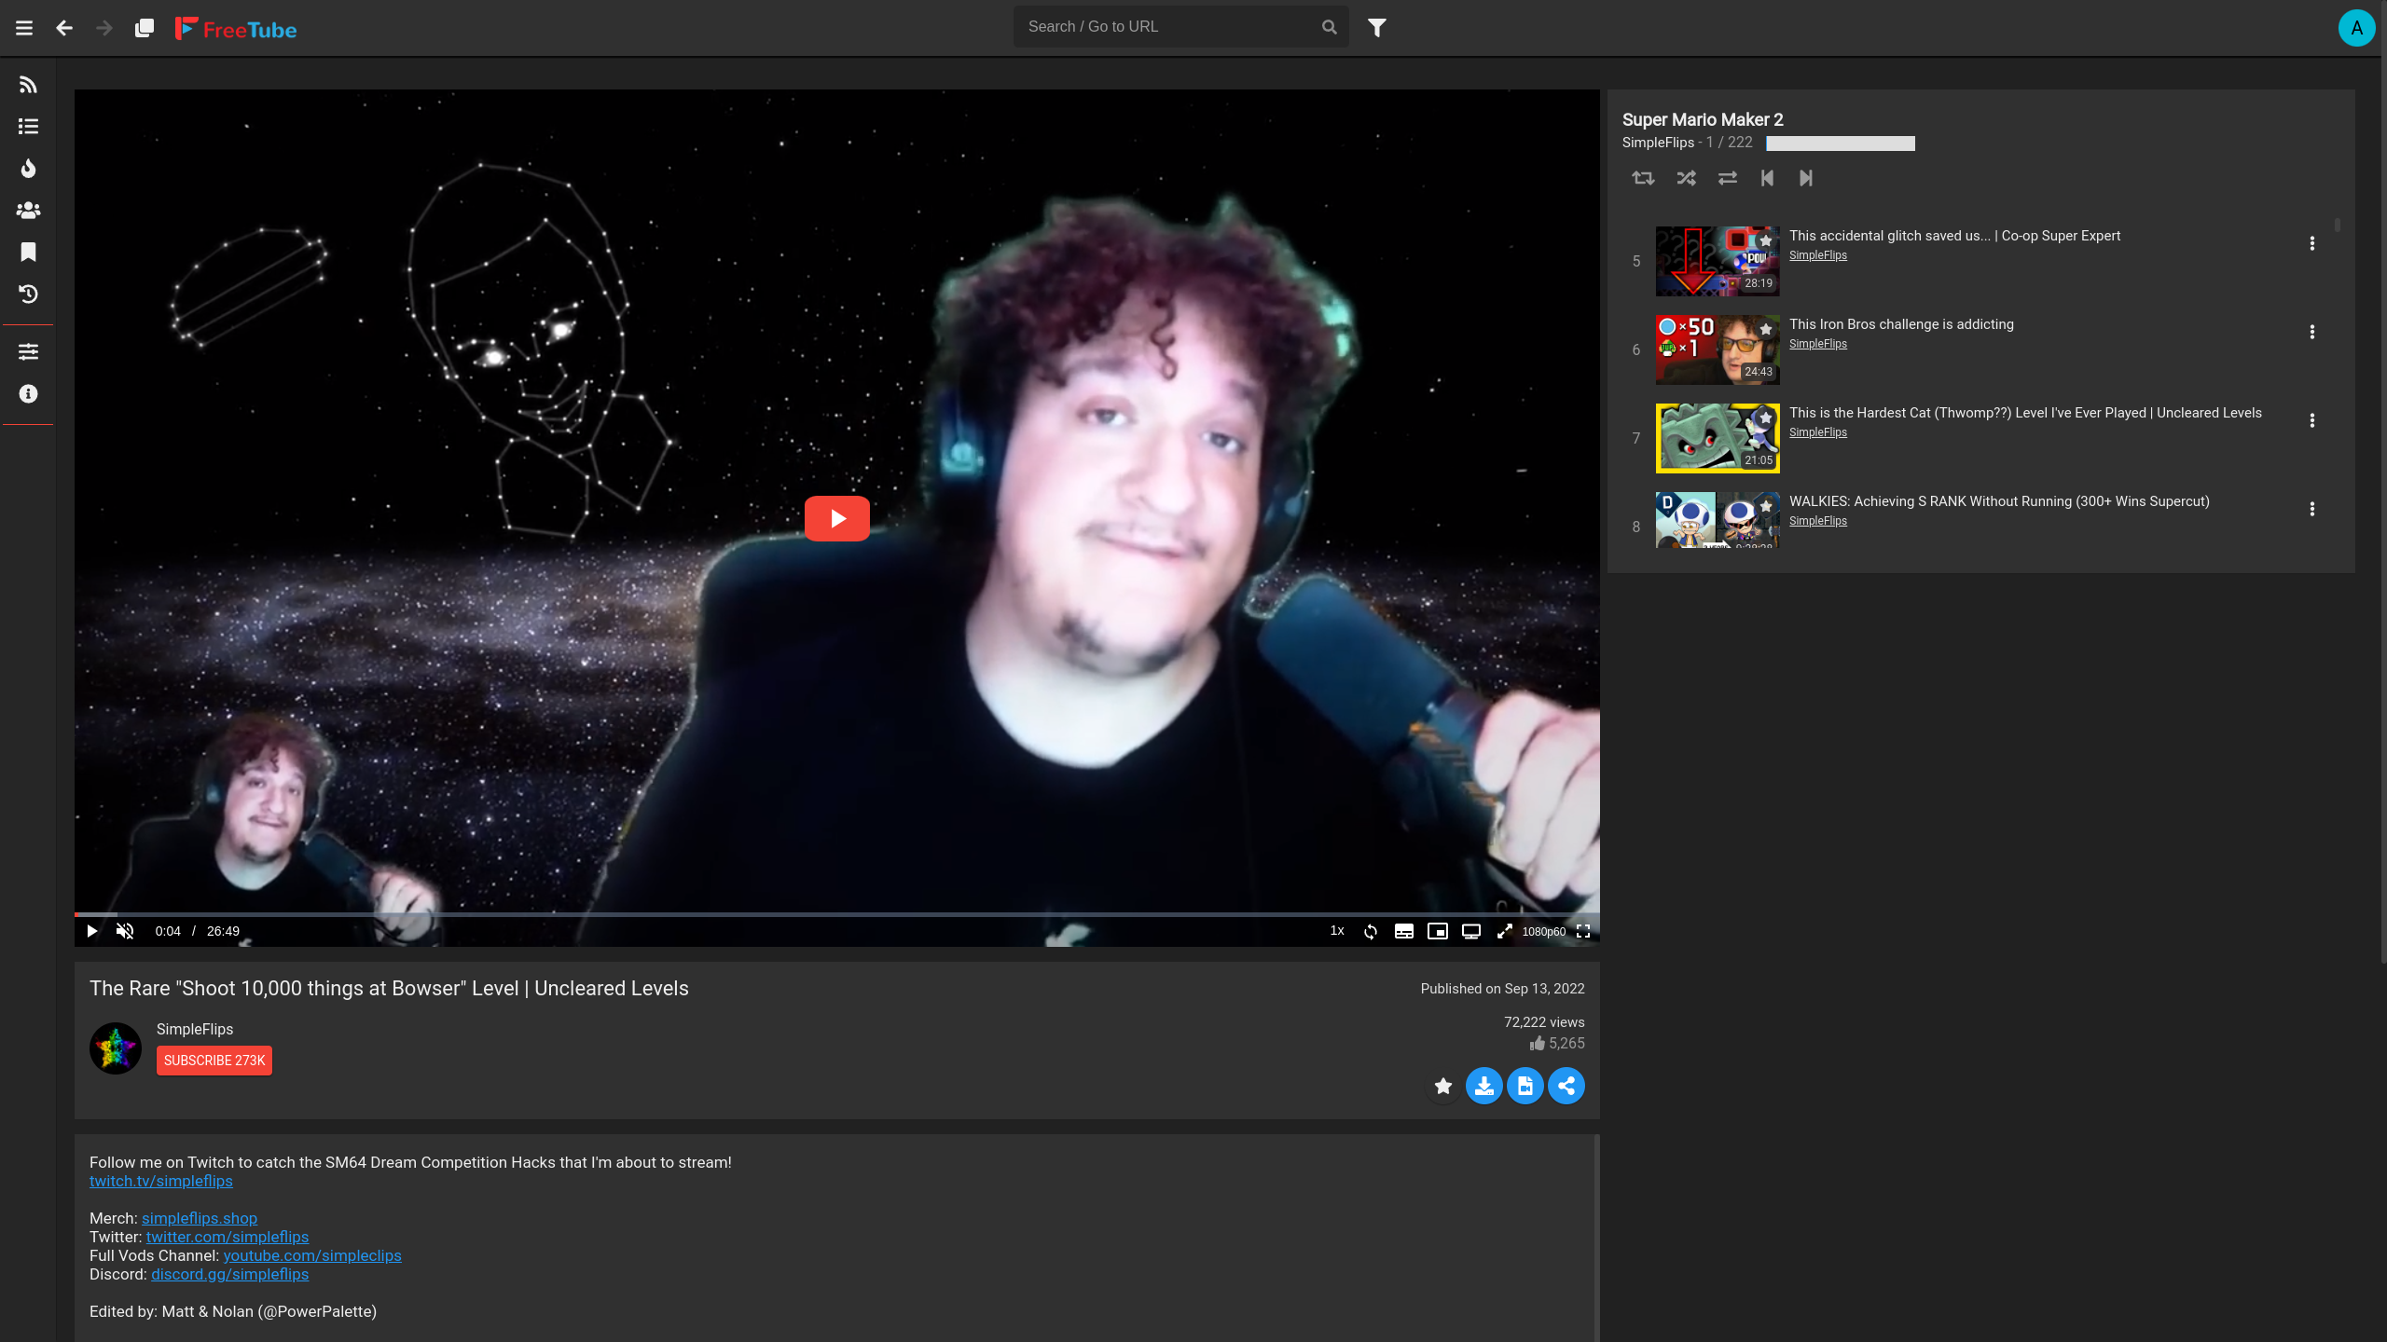Favorite the accidental glitch video thumbnail star
This screenshot has width=2387, height=1342.
point(1766,240)
